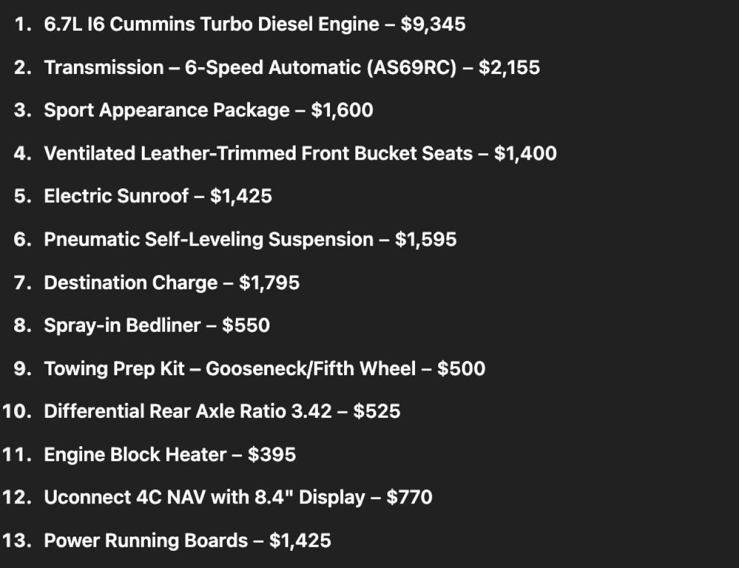Image resolution: width=739 pixels, height=568 pixels.
Task: Click the $1,595 suspension price
Action: click(x=426, y=240)
